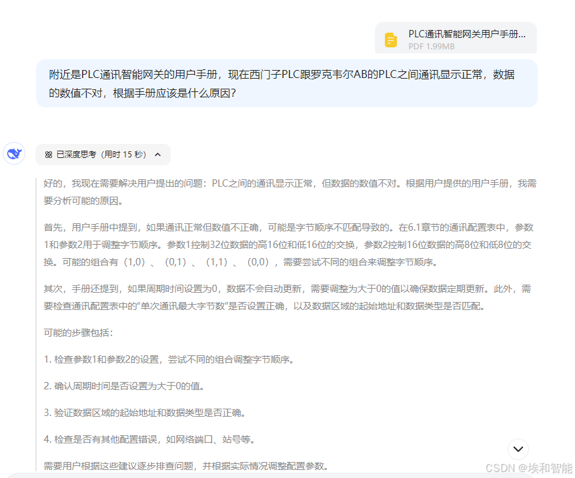575x478 pixels.
Task: Click the paragraph beginning "首先,用户手册中提到"
Action: point(288,245)
